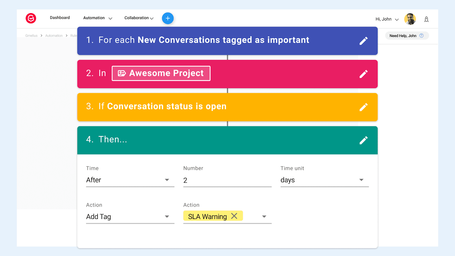Click the pencil icon on the Then step
Screen dimensions: 455x256
coord(364,140)
